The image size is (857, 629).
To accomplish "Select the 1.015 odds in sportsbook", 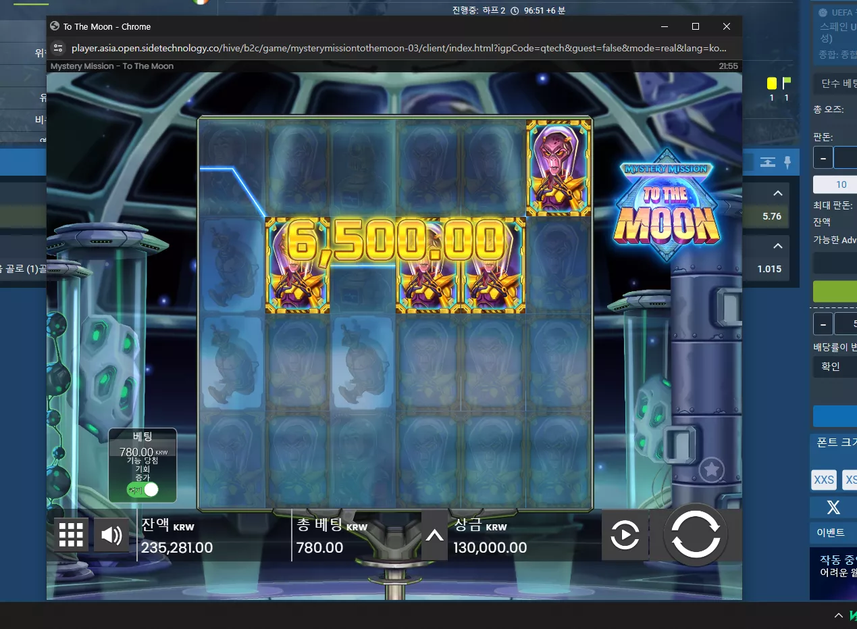I will click(769, 269).
